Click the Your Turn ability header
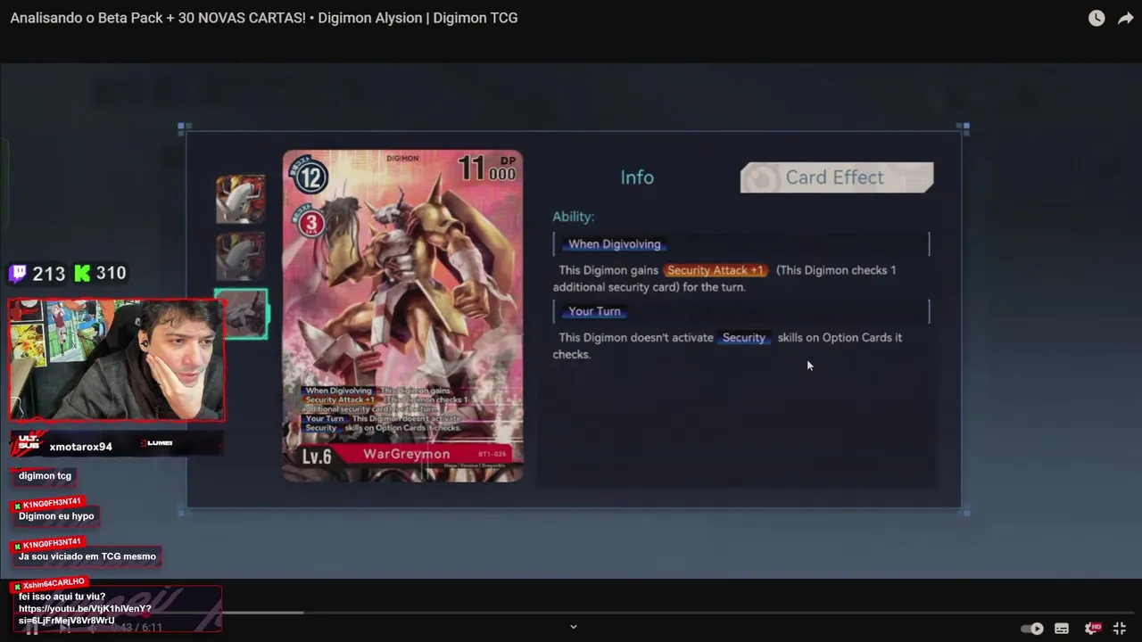This screenshot has width=1142, height=642. 594,311
